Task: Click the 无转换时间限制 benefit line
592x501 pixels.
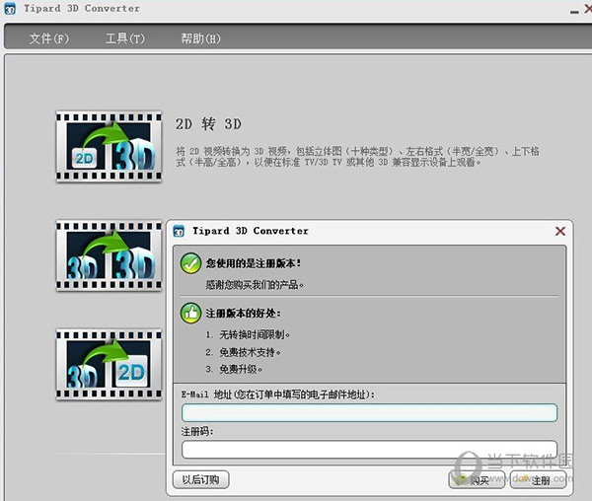Action: (x=248, y=334)
